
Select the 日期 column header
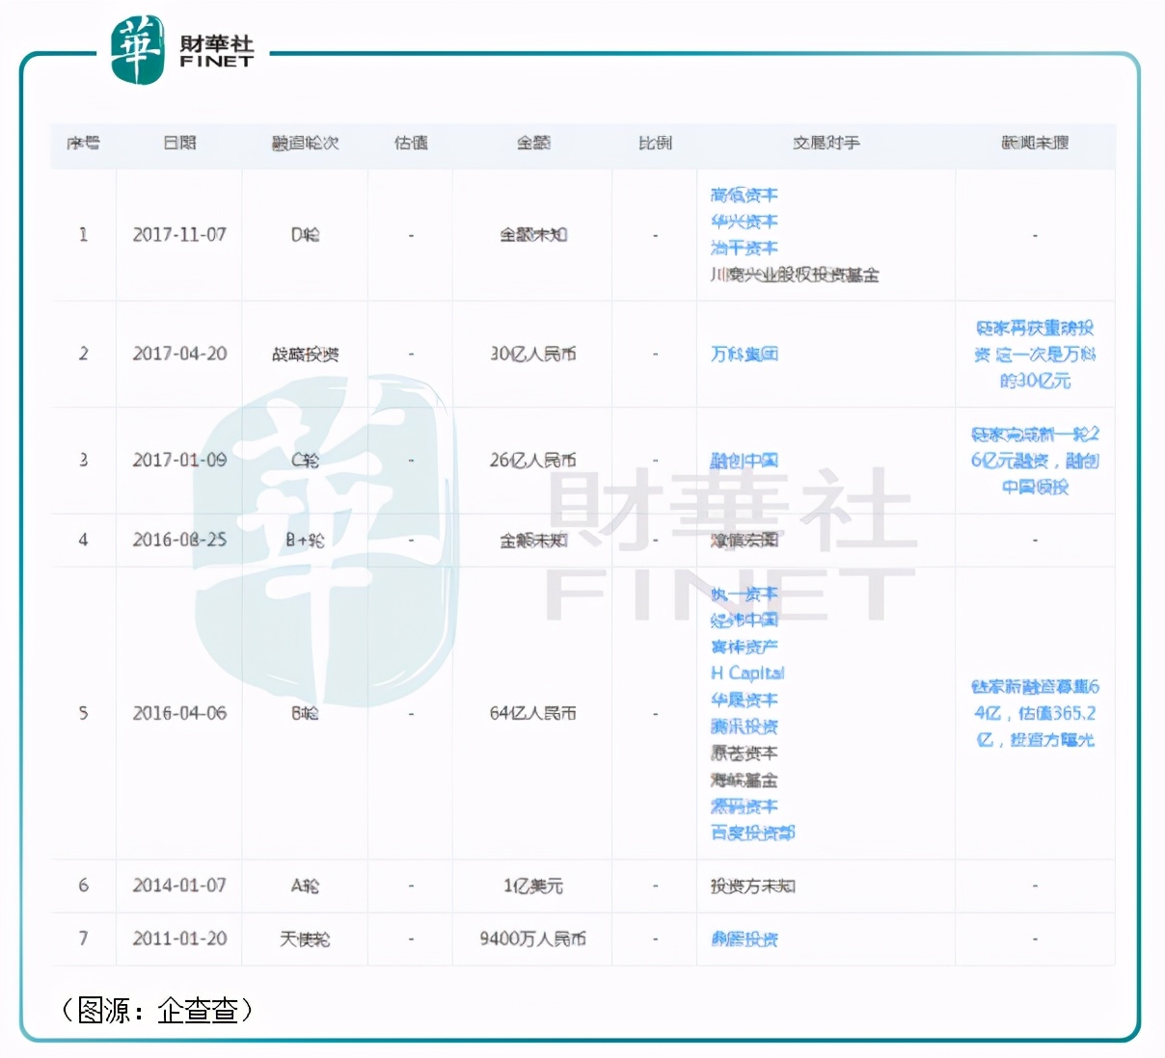pyautogui.click(x=179, y=143)
